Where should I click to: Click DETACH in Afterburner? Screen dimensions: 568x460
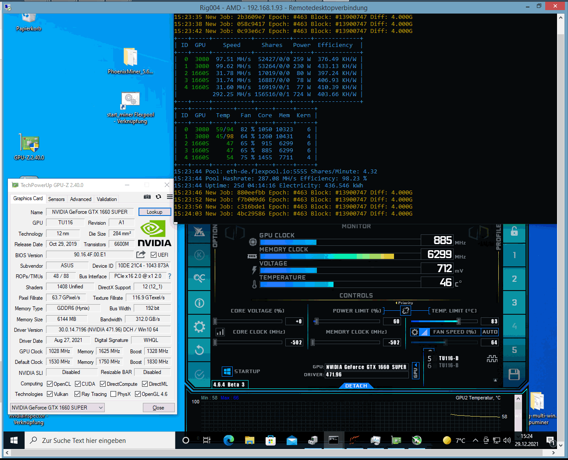coord(356,386)
